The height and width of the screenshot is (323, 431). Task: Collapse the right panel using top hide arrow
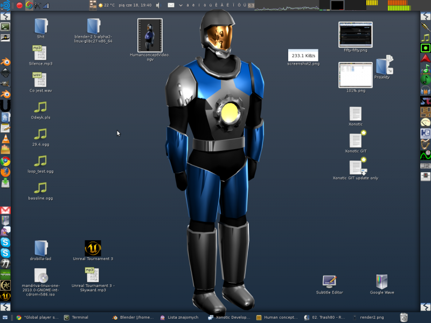click(x=426, y=16)
